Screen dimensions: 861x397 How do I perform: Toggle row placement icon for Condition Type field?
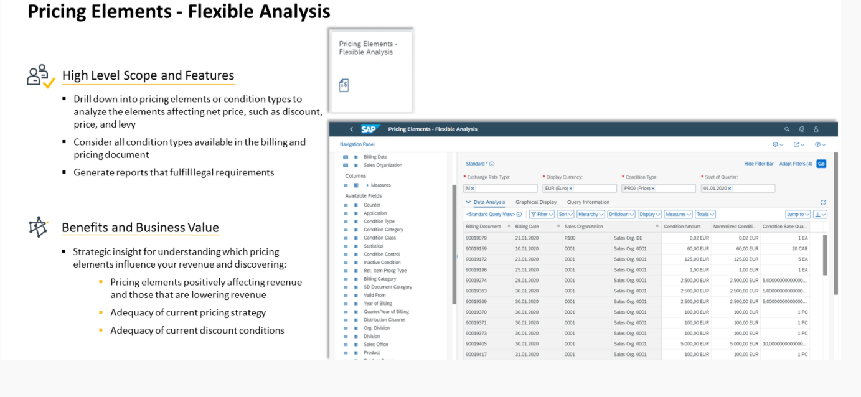click(346, 222)
